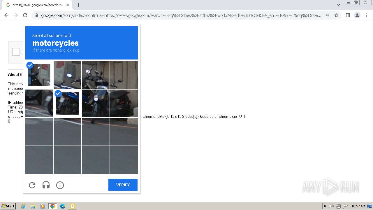Open File Explorer from taskbar
Screen dimensions: 373x210
[x=33, y=206]
